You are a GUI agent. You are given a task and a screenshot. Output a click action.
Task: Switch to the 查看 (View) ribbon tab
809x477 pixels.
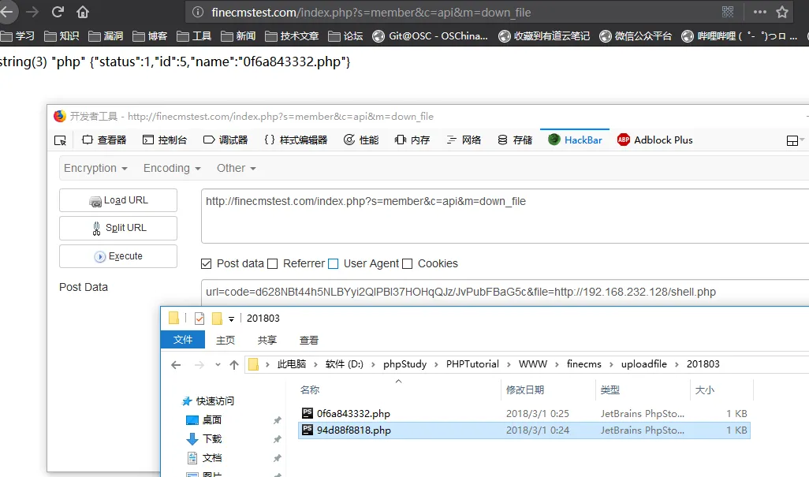pos(309,340)
